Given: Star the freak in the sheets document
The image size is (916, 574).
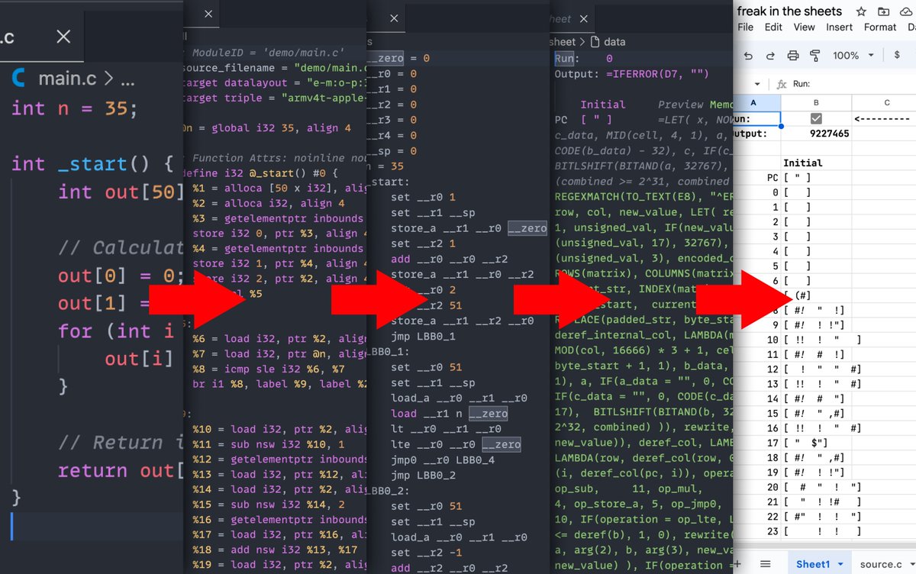Looking at the screenshot, I should [861, 11].
